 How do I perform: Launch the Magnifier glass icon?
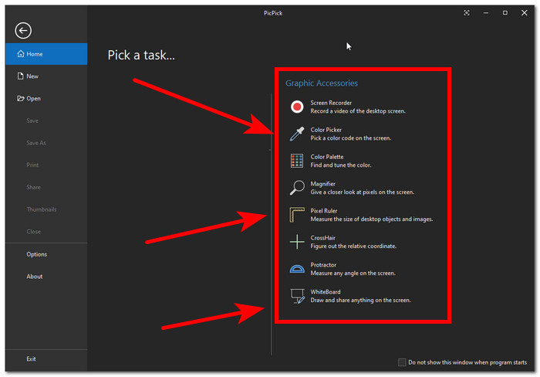[298, 188]
